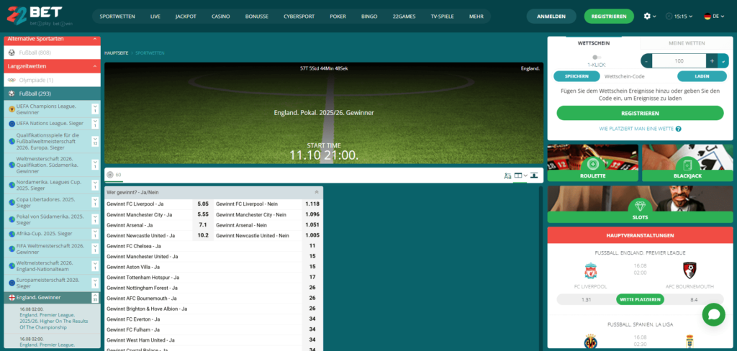Image resolution: width=737 pixels, height=351 pixels.
Task: Expand UEFA Nations League. Sieger
Action: 95,124
